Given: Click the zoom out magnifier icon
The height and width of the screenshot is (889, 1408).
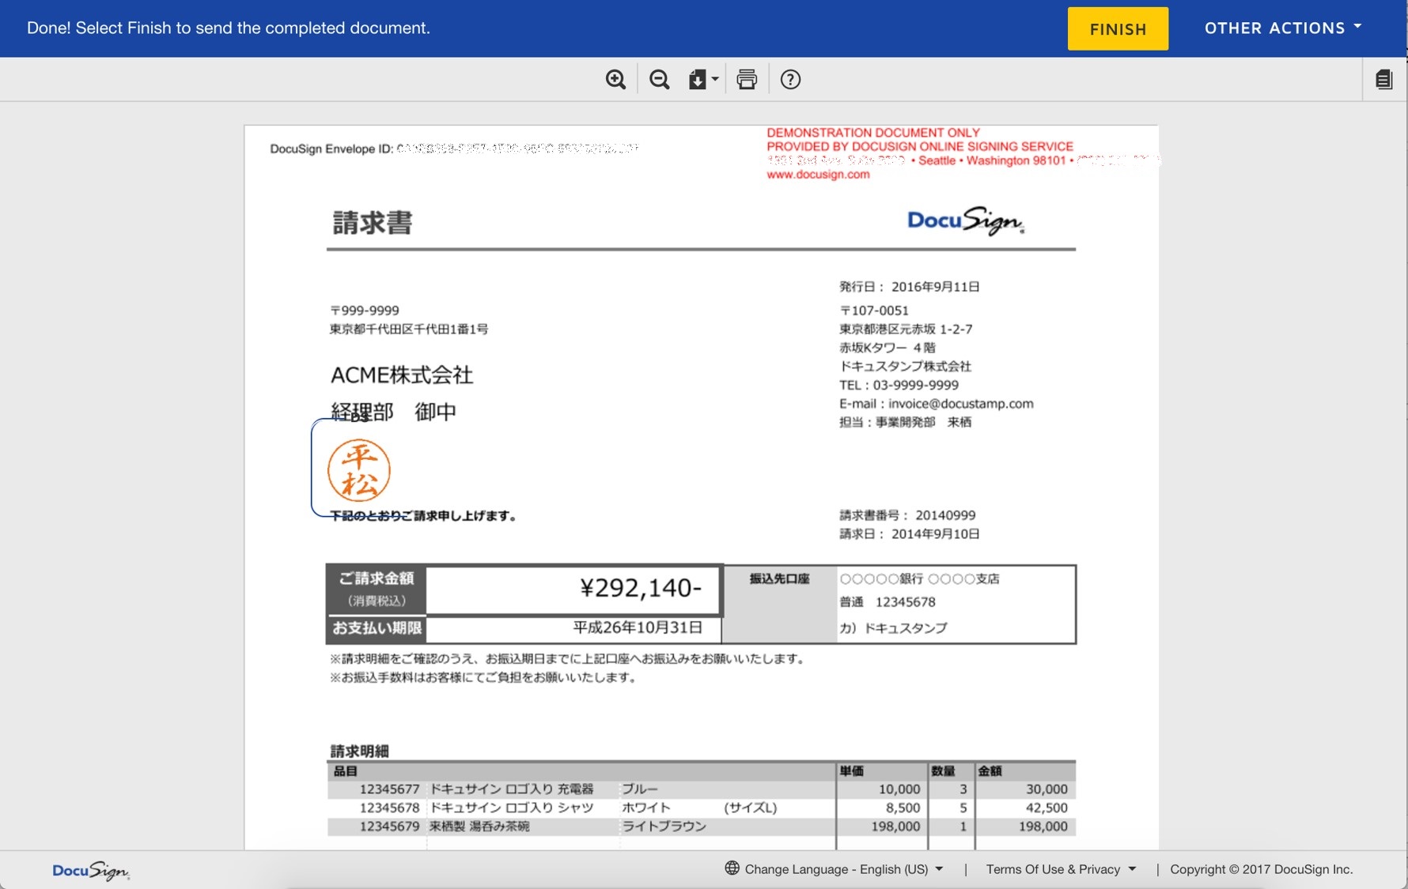Looking at the screenshot, I should pos(659,80).
